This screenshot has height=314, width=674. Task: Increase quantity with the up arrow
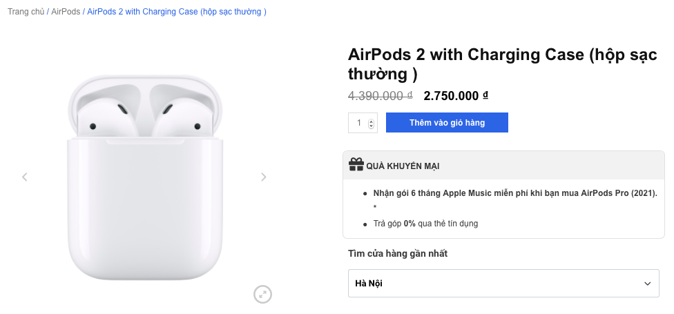coord(371,121)
